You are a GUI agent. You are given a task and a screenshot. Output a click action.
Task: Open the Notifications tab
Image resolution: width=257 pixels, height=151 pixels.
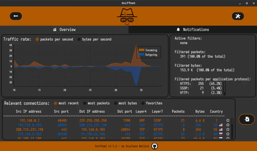click(x=193, y=30)
